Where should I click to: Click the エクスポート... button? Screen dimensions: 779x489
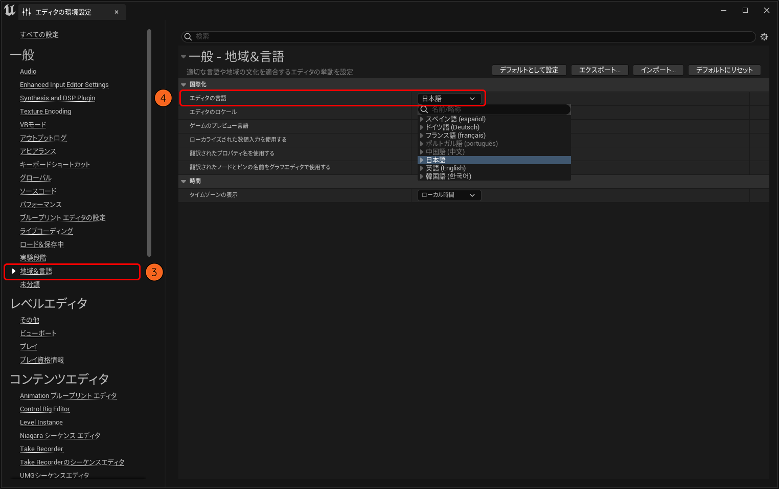pyautogui.click(x=600, y=70)
